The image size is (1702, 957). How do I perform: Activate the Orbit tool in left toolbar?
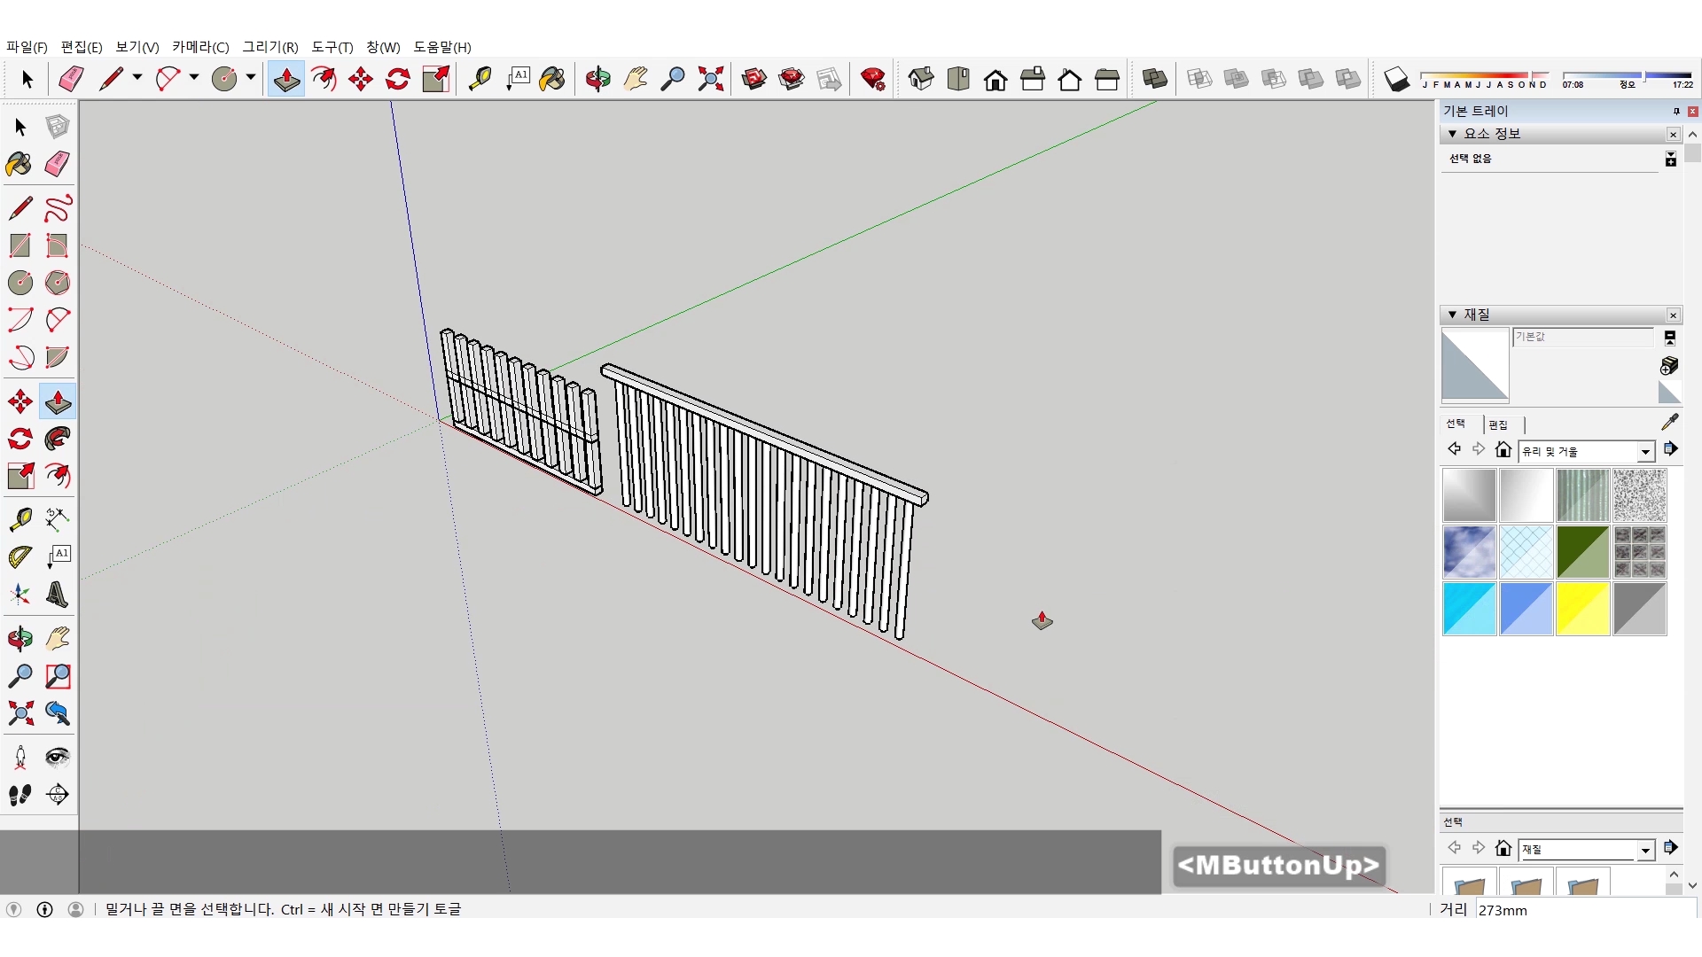point(20,639)
